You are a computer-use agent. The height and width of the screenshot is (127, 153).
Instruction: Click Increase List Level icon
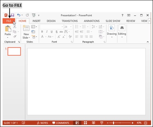pos(82,32)
